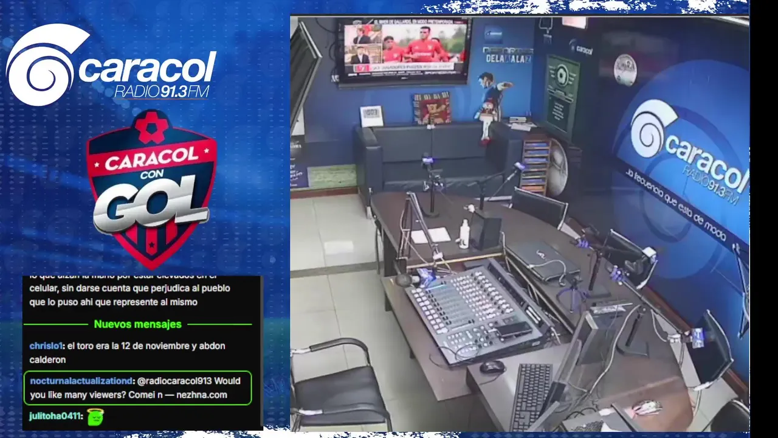778x438 pixels.
Task: Select username nocturnalactualizationd in chat
Action: coord(81,381)
